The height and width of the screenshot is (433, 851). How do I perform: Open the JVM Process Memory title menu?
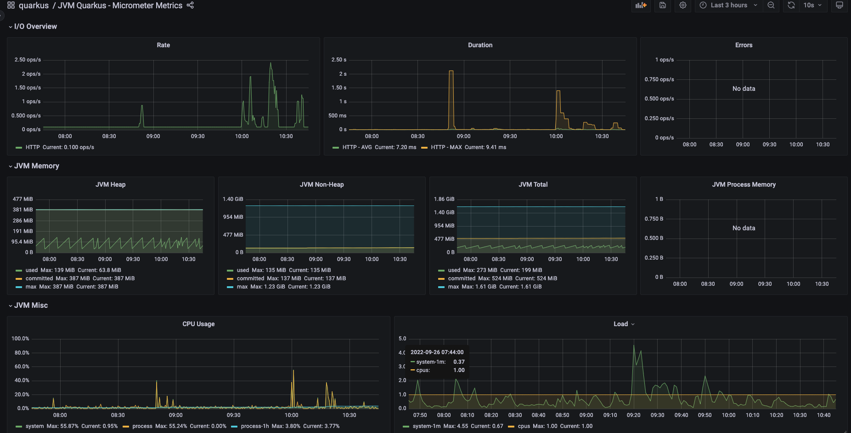[x=744, y=184]
